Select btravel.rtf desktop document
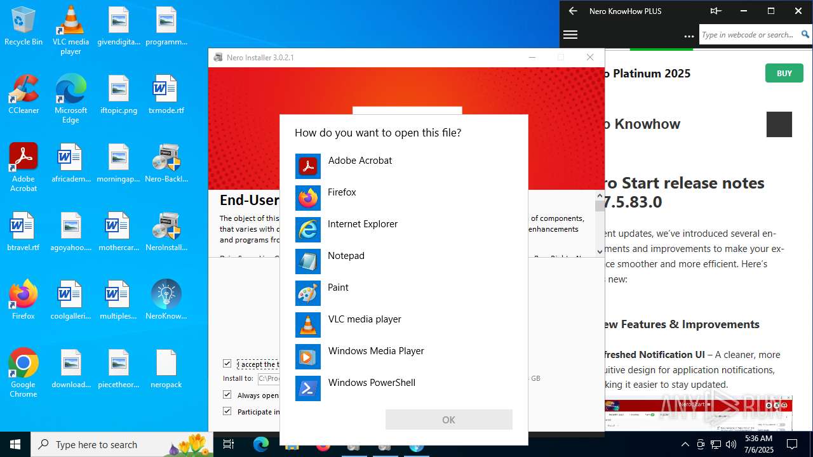This screenshot has height=457, width=813. click(24, 232)
